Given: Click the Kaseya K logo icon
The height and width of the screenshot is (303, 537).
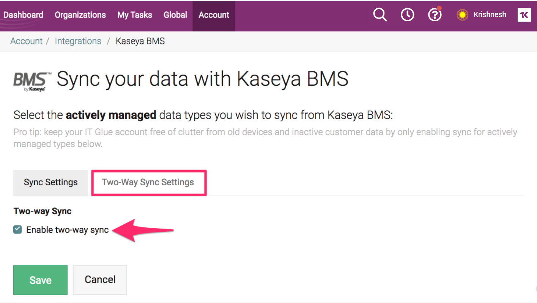Looking at the screenshot, I should pyautogui.click(x=524, y=15).
